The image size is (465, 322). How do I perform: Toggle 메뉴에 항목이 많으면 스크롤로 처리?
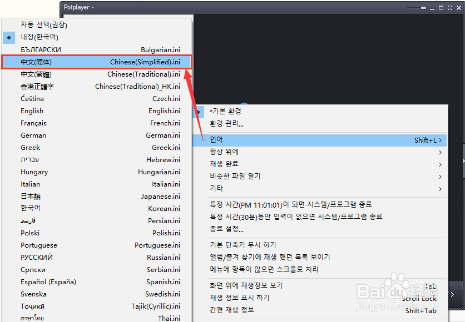pos(320,269)
